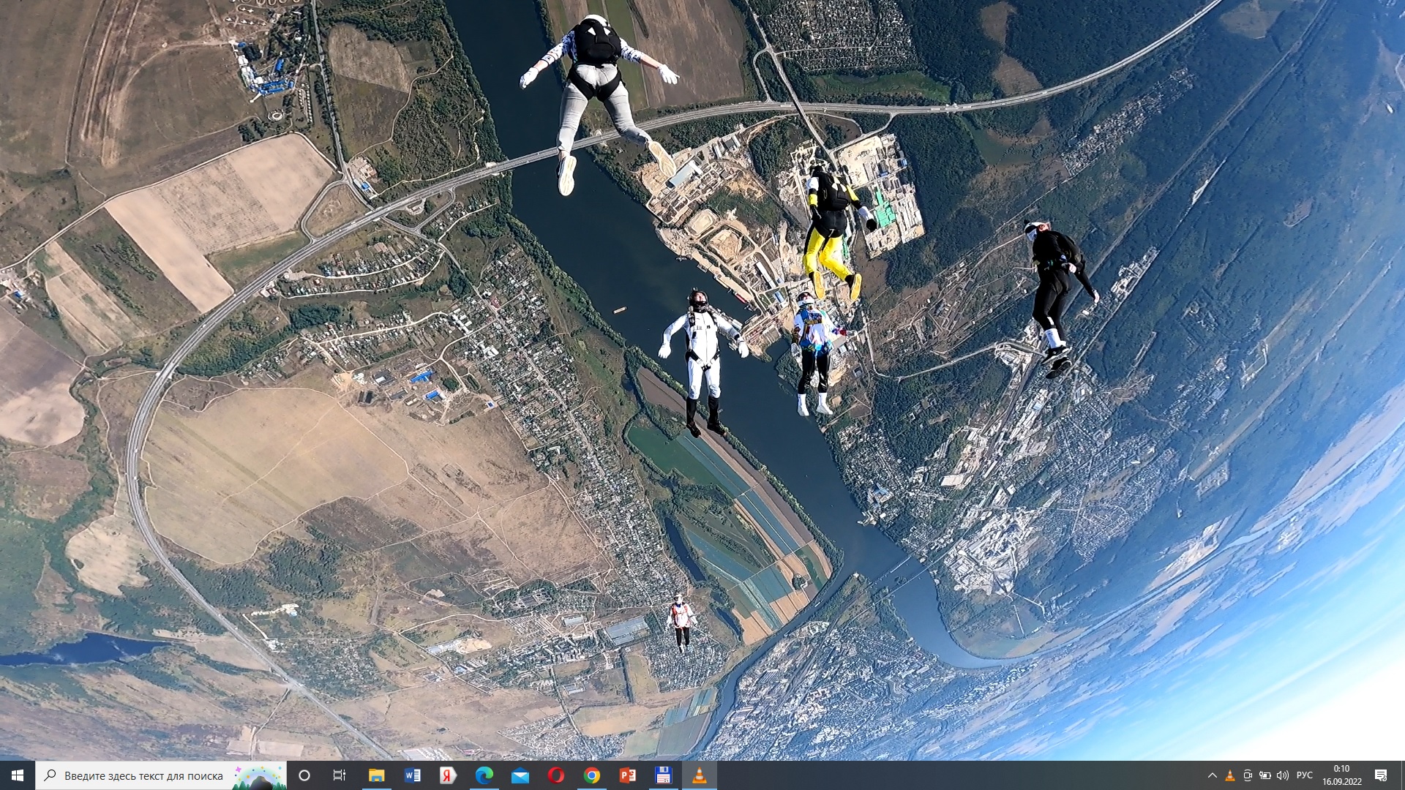Viewport: 1405px width, 790px height.
Task: Open the Mail app icon
Action: tap(520, 775)
